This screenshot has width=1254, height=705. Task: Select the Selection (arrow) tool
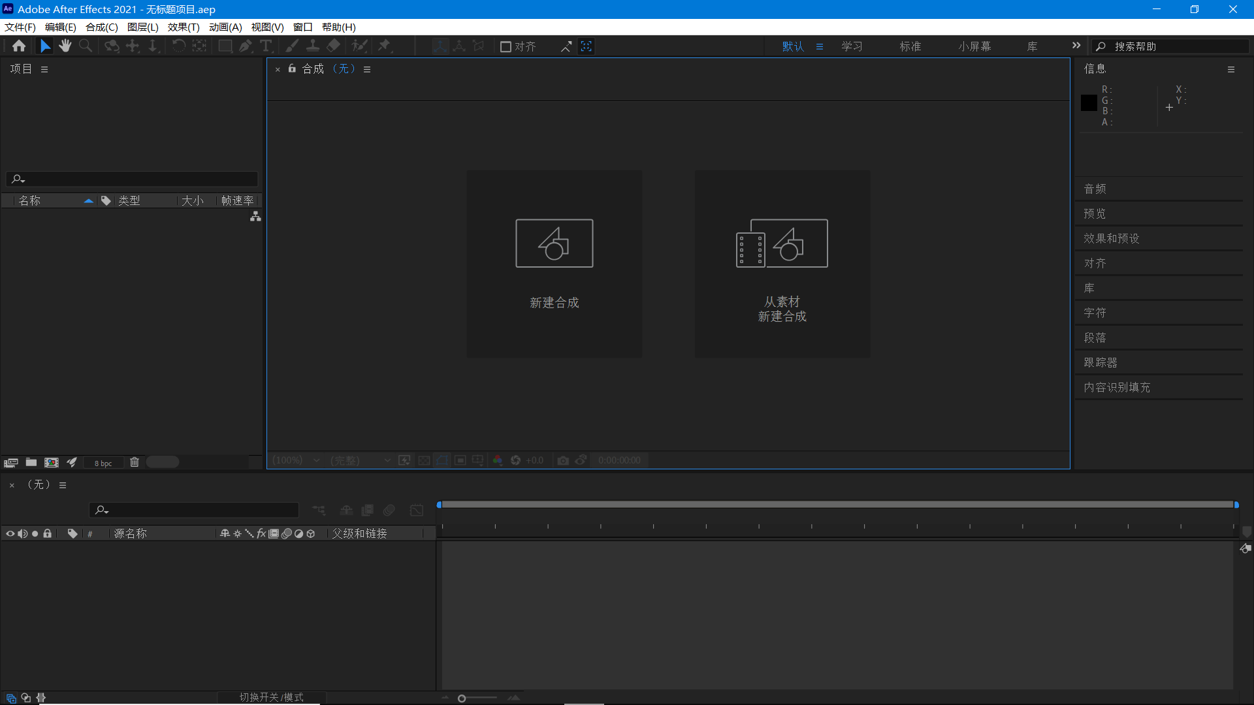[x=45, y=46]
